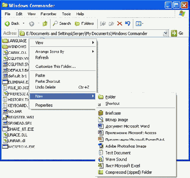The width and height of the screenshot is (190, 178).
Task: Click the Back arrow icon
Action: click(7, 24)
